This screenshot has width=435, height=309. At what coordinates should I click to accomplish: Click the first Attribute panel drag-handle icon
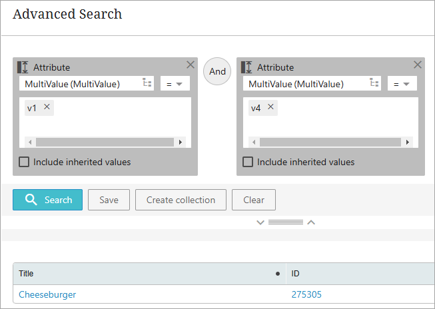pos(23,67)
